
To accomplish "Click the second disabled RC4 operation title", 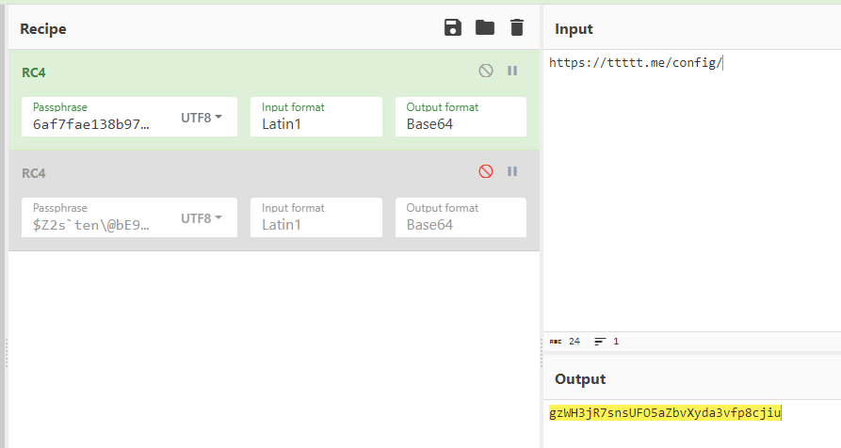I will click(x=34, y=173).
